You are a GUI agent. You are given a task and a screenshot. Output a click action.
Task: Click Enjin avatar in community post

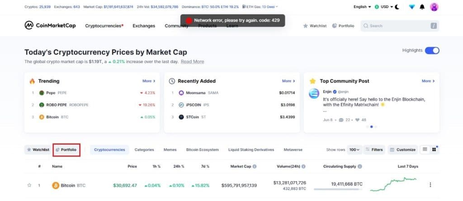[x=314, y=93]
